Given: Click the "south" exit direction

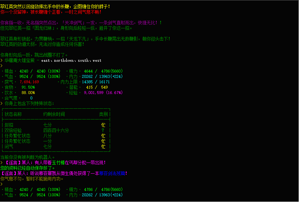Looking at the screenshot, I should pos(84,61).
